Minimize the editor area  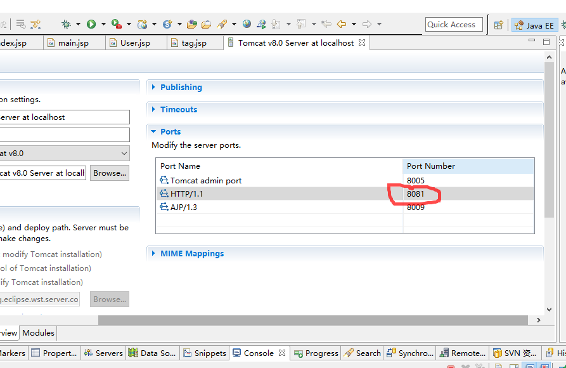pos(532,42)
